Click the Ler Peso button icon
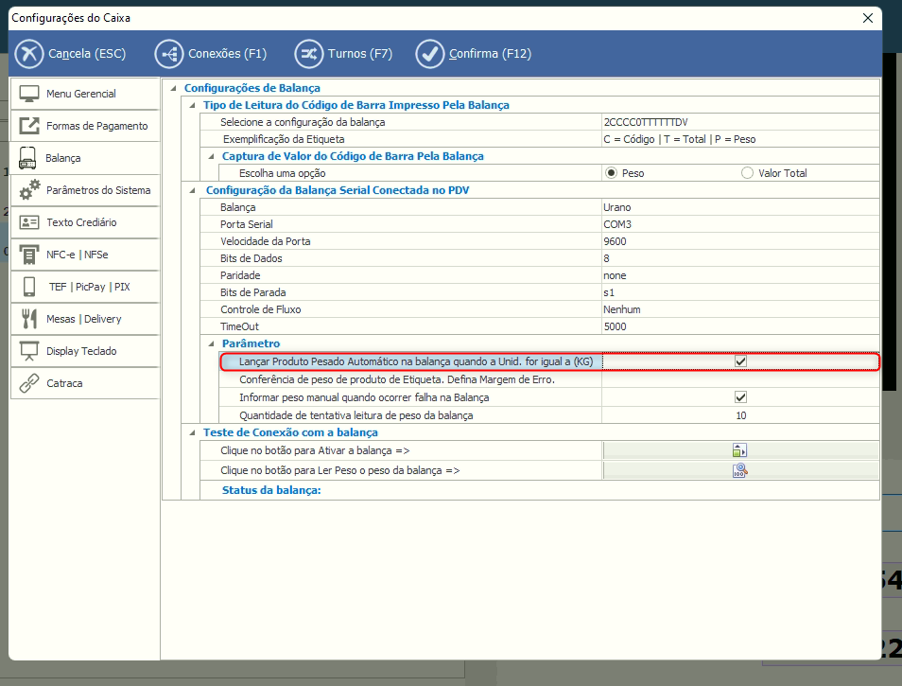Screen dimensions: 902x686 (x=739, y=470)
